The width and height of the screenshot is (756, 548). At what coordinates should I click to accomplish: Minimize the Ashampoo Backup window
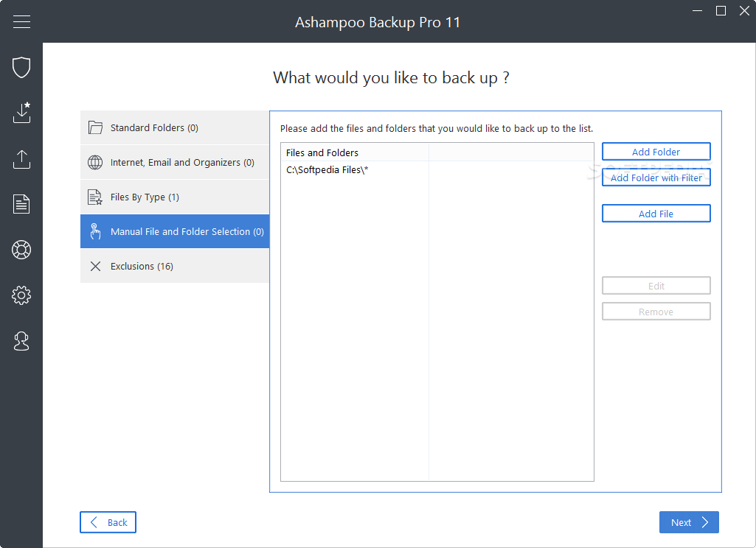pyautogui.click(x=697, y=10)
